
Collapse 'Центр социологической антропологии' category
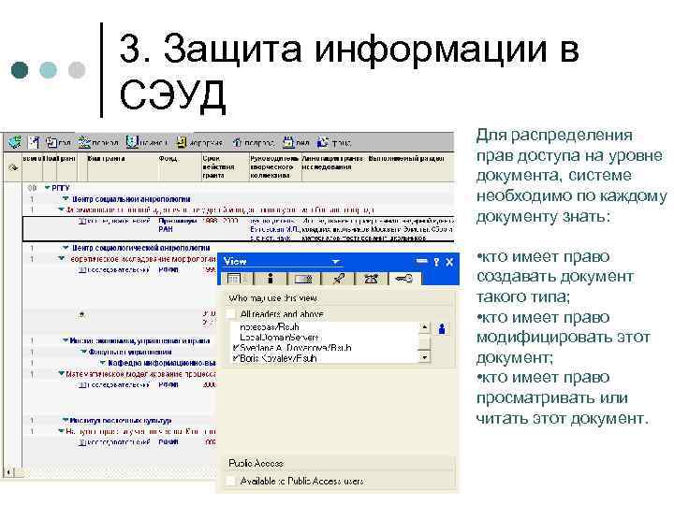(66, 247)
